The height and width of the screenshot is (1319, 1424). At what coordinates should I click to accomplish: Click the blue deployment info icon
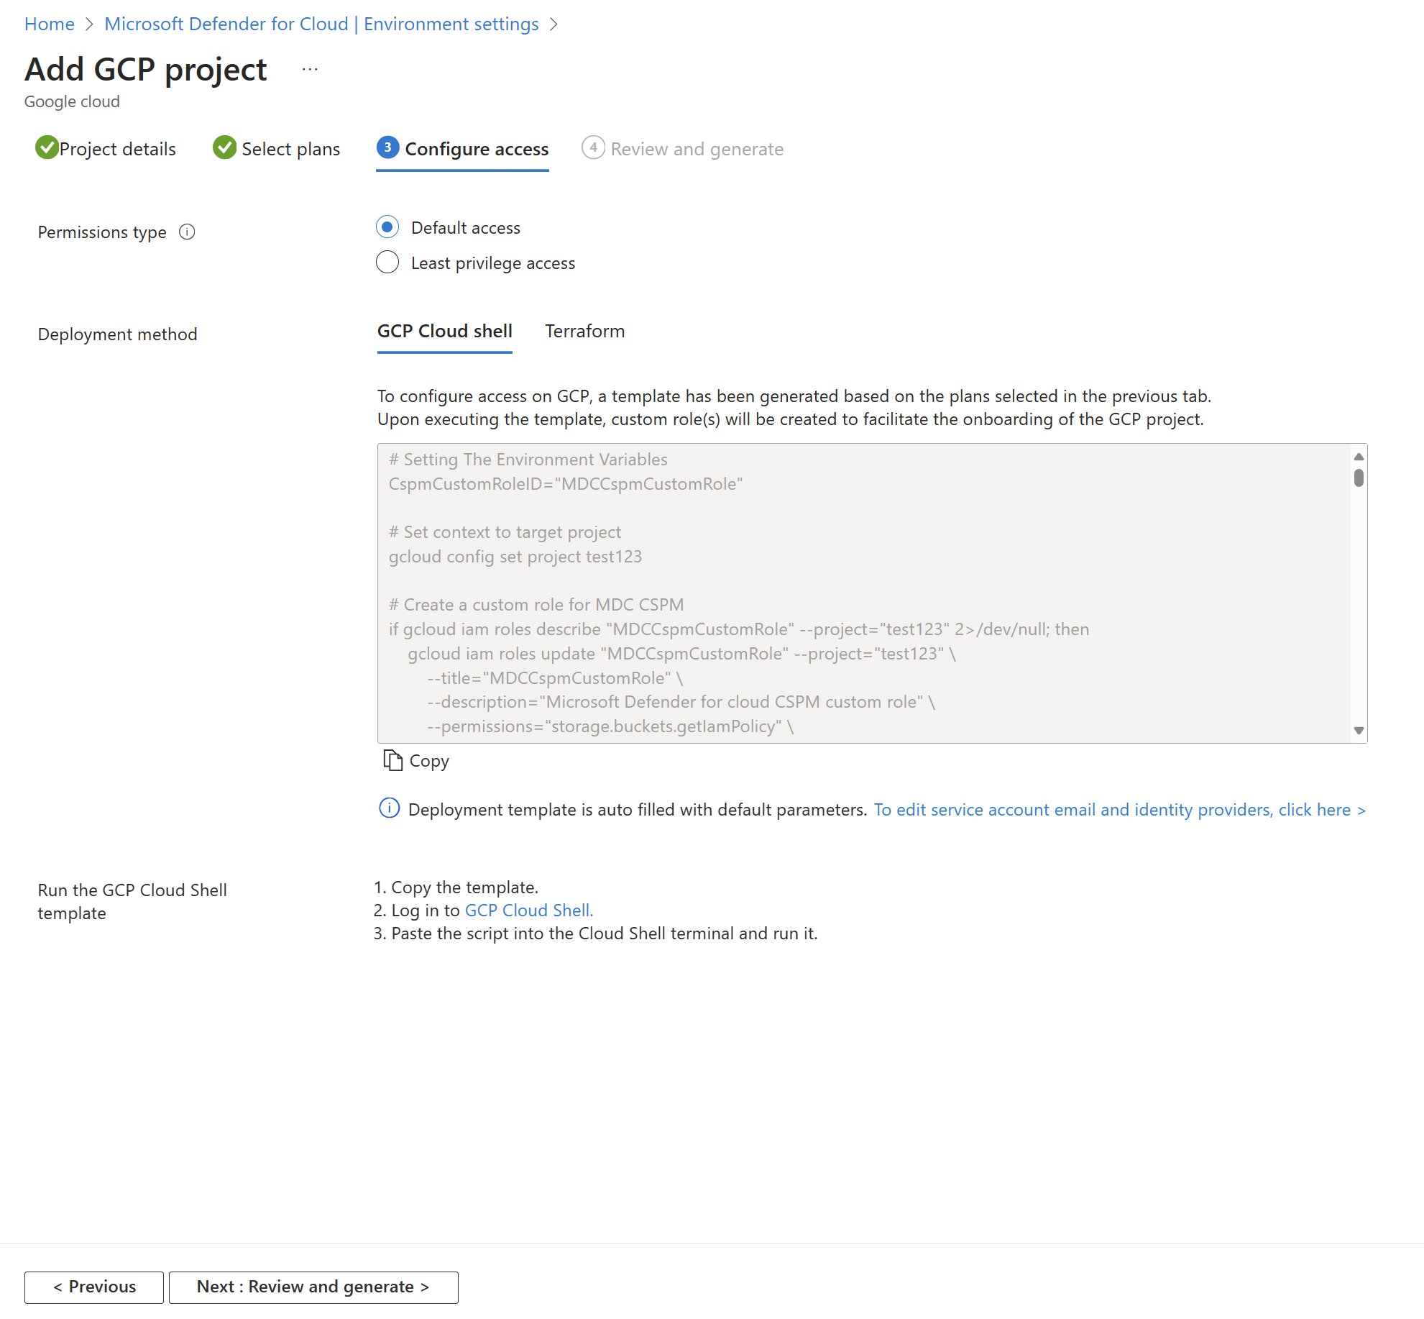pyautogui.click(x=389, y=808)
